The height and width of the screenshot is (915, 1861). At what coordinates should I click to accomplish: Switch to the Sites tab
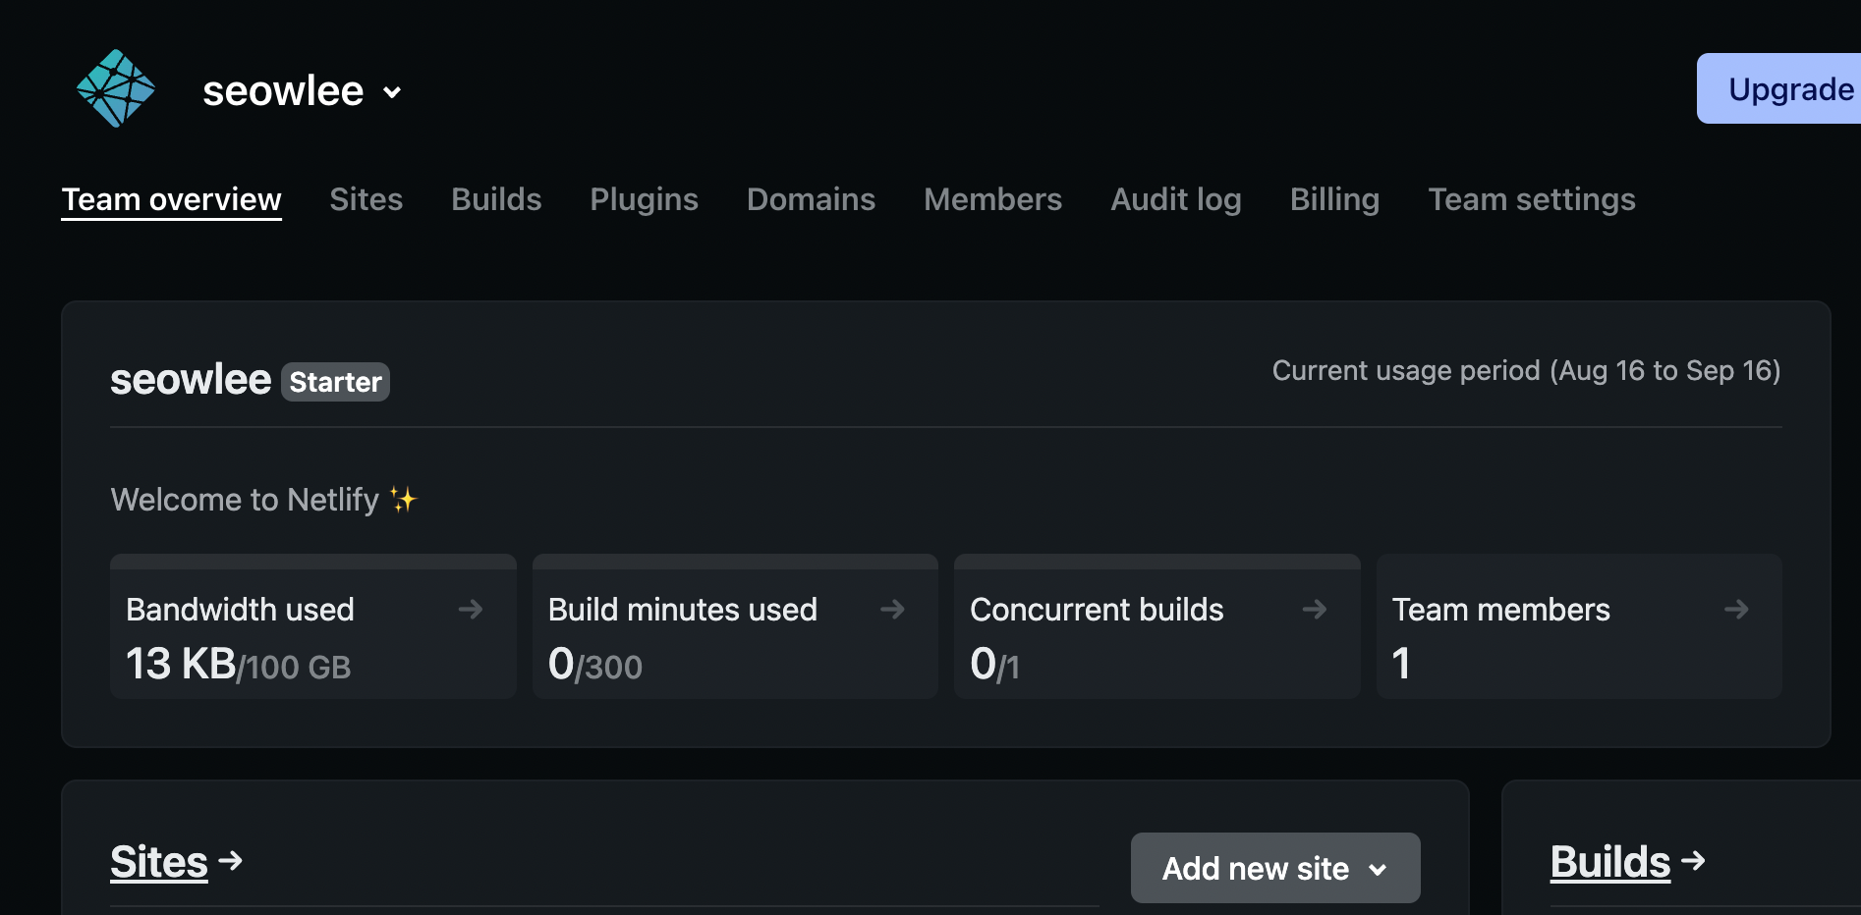tap(366, 199)
